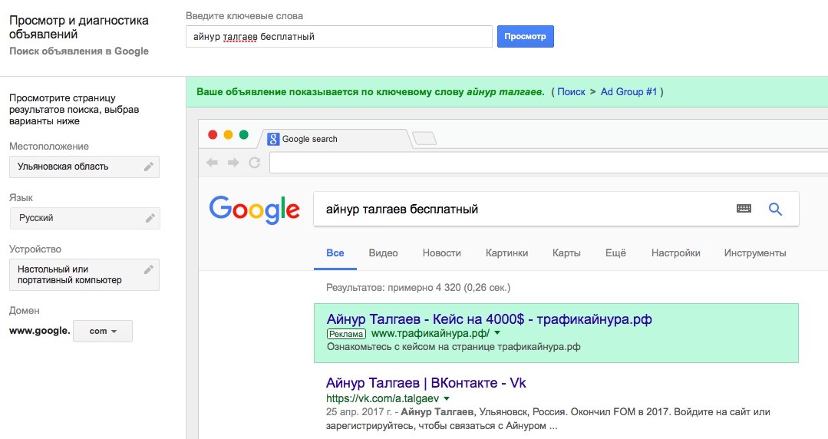Click the blue magnifying glass search icon

tap(775, 209)
